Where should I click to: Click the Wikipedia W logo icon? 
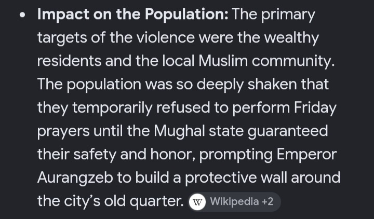pyautogui.click(x=197, y=202)
